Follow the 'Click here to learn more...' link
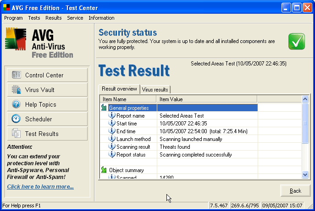 click(40, 187)
